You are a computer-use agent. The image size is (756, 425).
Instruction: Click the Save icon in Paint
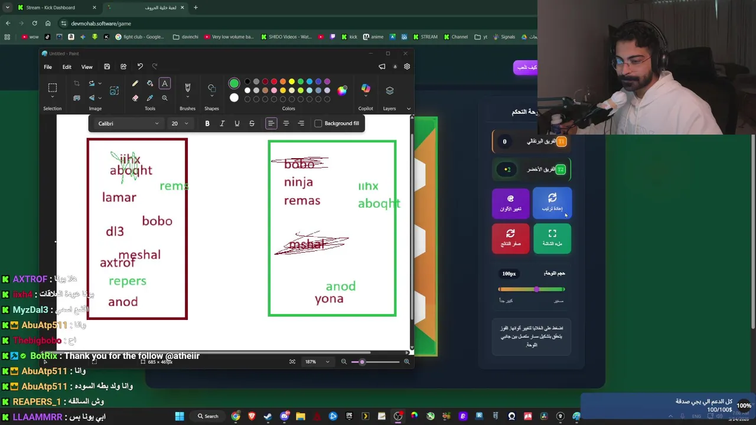click(x=107, y=67)
